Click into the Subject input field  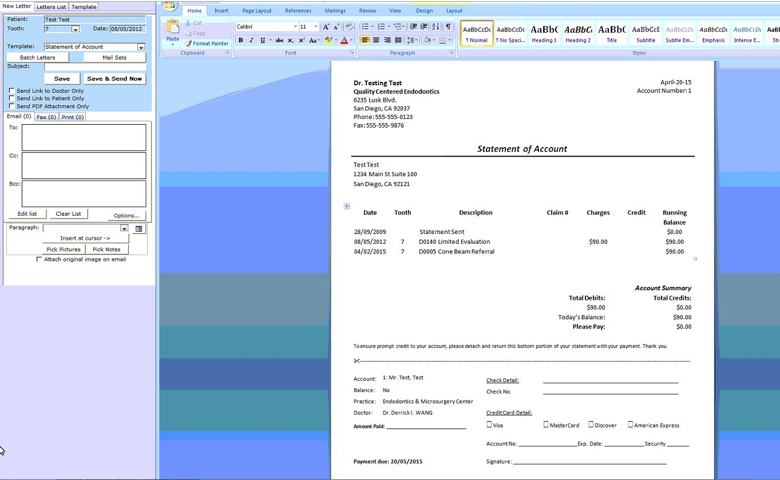[x=95, y=66]
